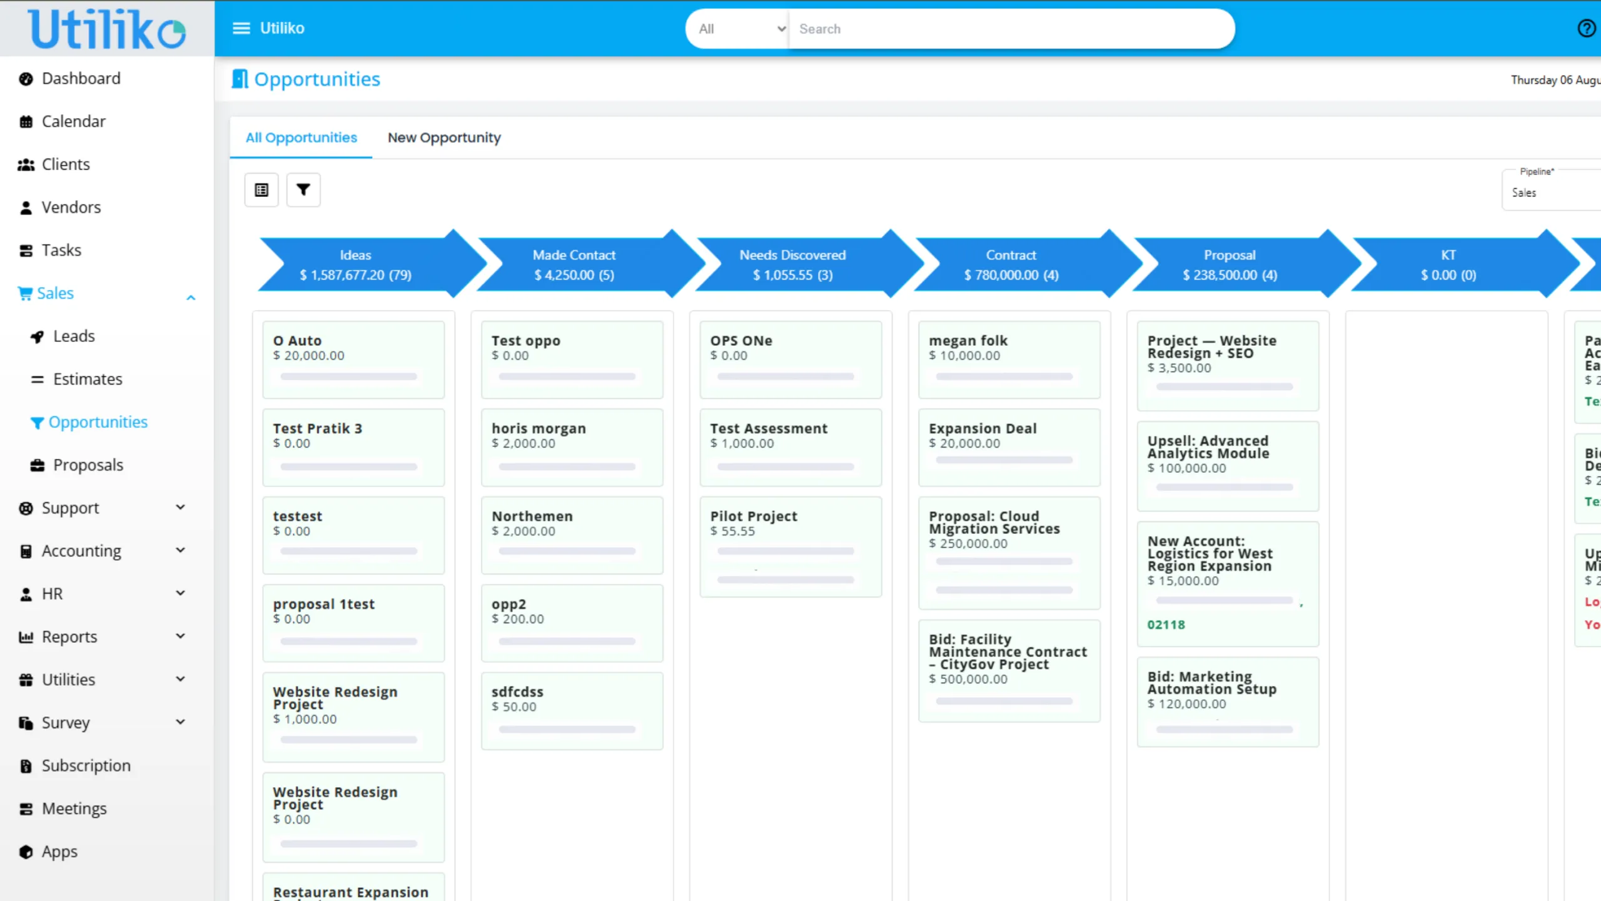Click the Clients people icon
The image size is (1601, 901).
[x=26, y=165]
